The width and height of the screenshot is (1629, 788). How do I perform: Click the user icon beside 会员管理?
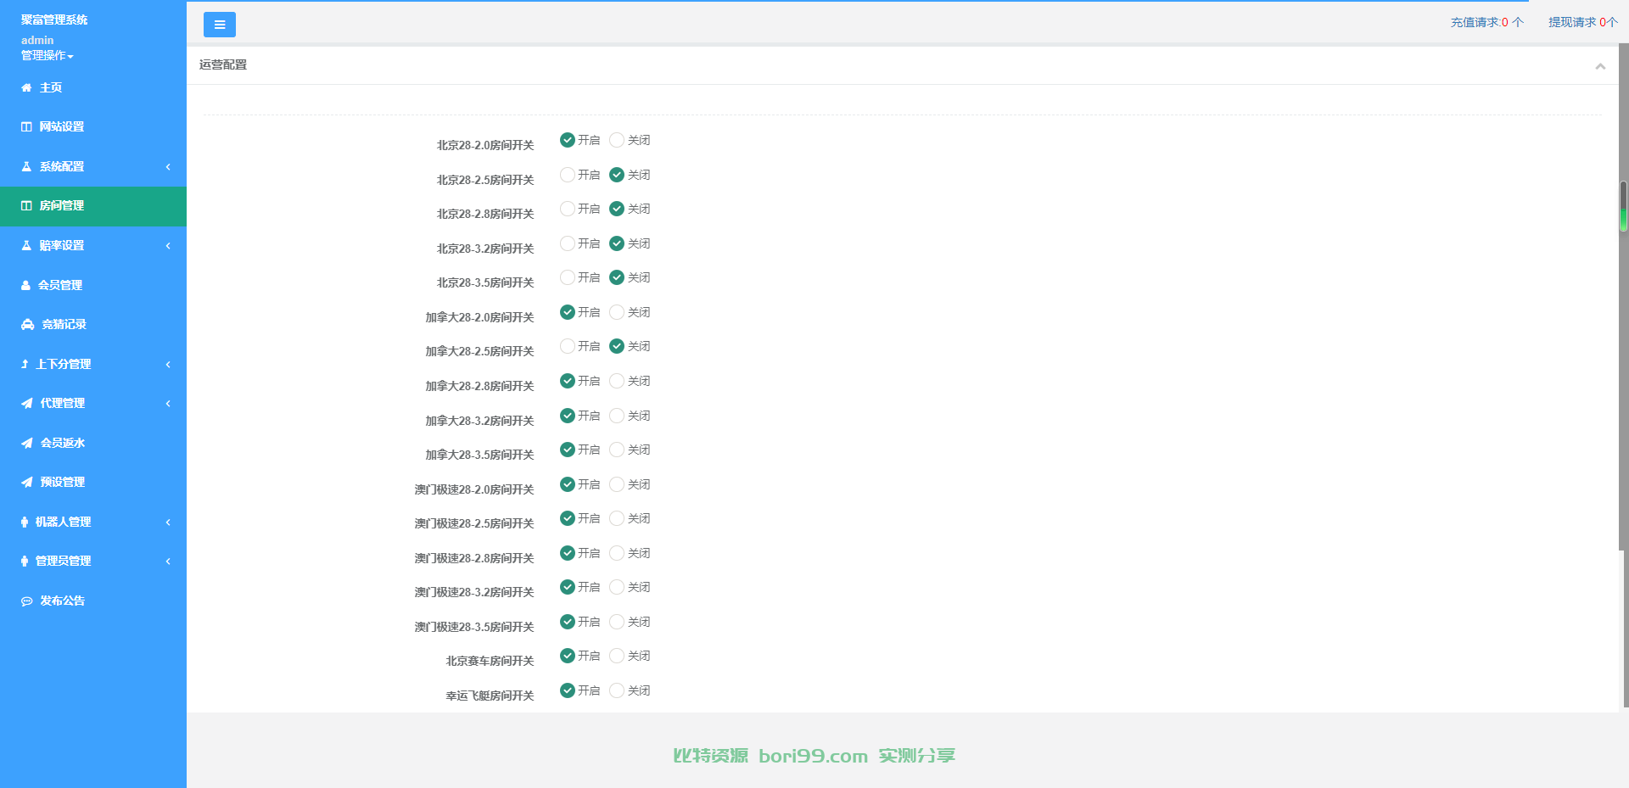point(25,285)
